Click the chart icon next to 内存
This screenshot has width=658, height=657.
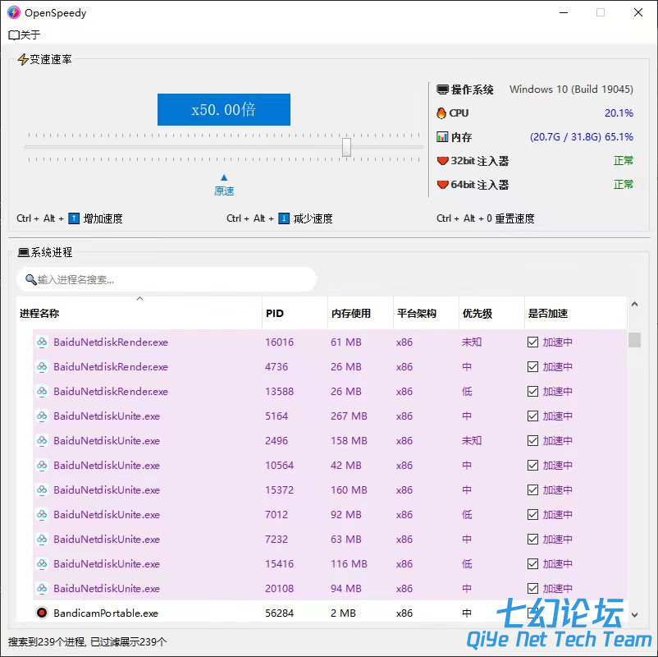pyautogui.click(x=442, y=137)
